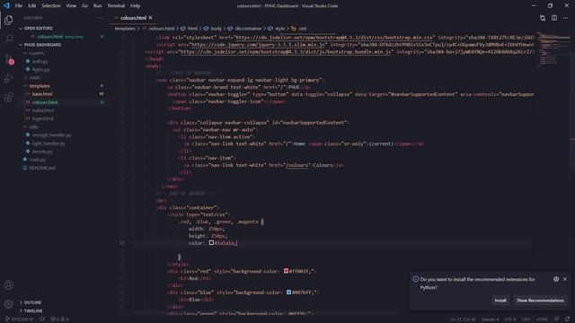Click the div.container breadcrumb
Image resolution: width=575 pixels, height=323 pixels.
pyautogui.click(x=248, y=28)
